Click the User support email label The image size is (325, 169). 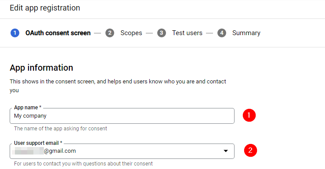point(38,143)
